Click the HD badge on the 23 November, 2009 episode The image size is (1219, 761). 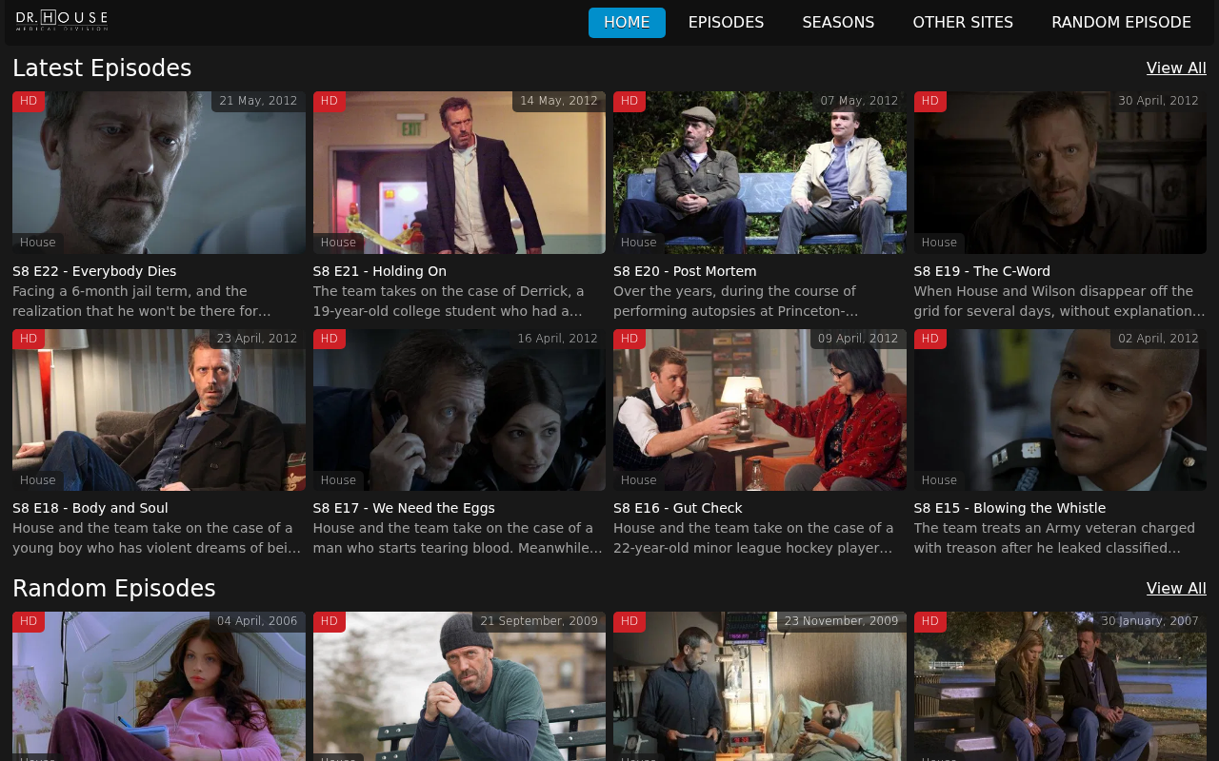point(629,622)
